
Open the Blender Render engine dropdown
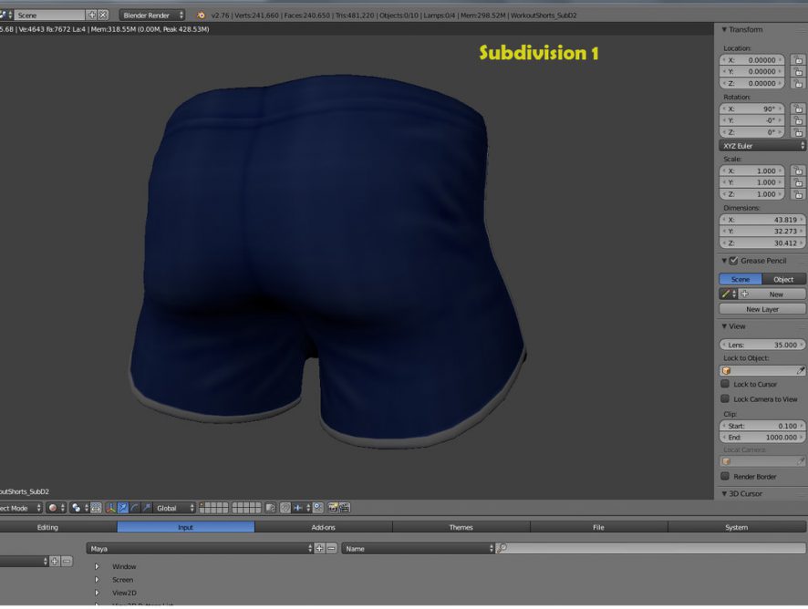point(152,15)
